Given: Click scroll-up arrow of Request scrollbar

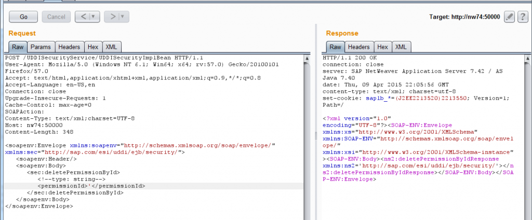Looking at the screenshot, I should (307, 58).
